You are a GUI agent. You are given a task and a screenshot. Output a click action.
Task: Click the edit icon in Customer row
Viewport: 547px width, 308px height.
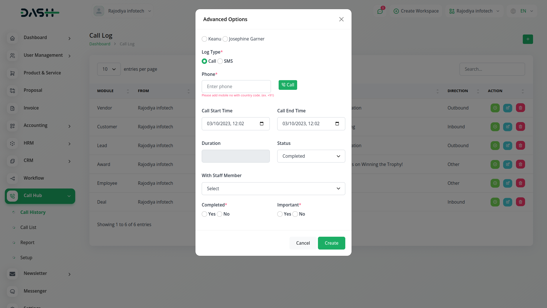pyautogui.click(x=507, y=127)
